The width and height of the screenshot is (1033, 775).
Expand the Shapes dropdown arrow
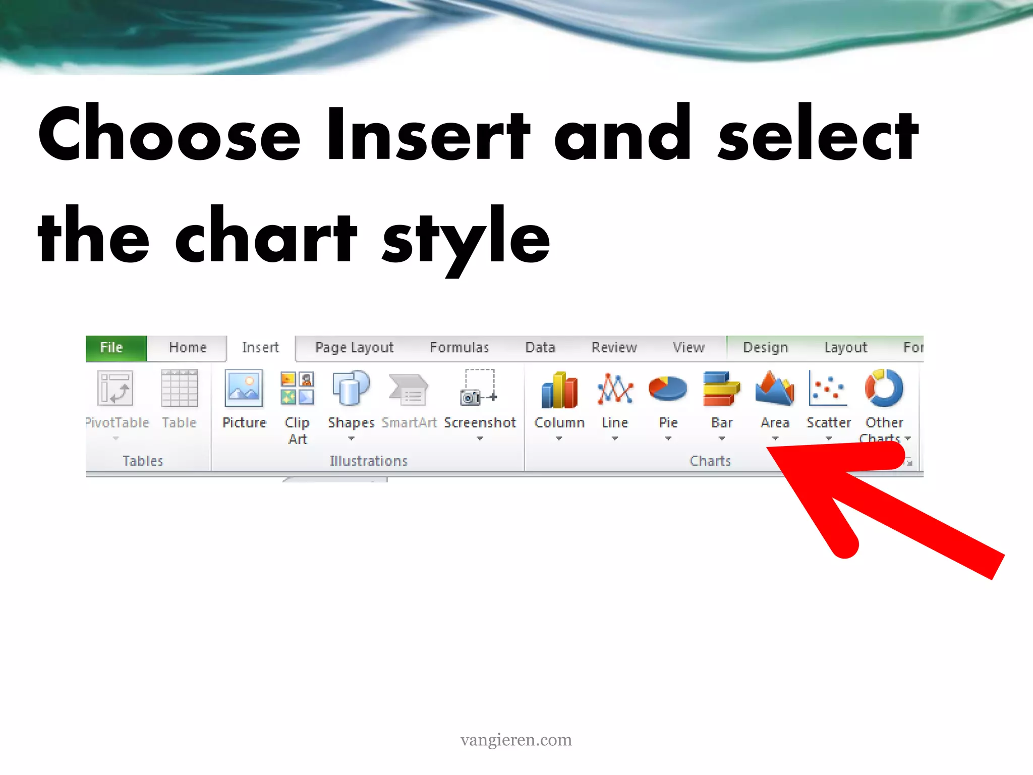pos(352,438)
